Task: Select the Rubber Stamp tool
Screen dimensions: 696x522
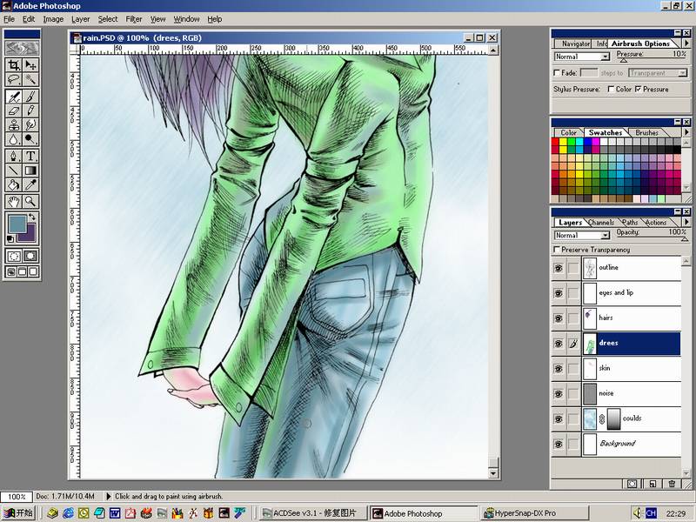Action: pos(14,124)
